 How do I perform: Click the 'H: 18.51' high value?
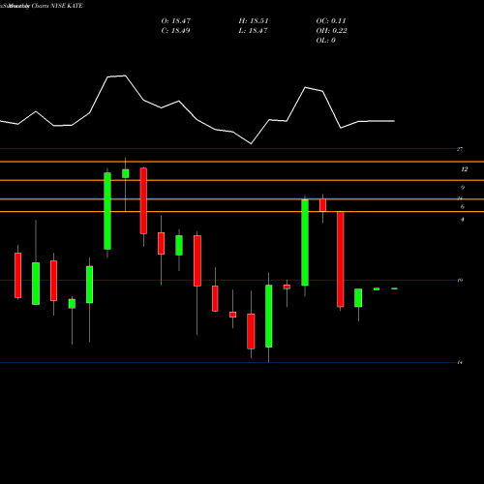[254, 21]
